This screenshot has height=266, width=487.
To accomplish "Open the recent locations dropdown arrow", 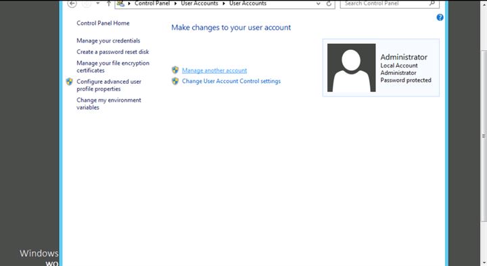I will [x=97, y=3].
